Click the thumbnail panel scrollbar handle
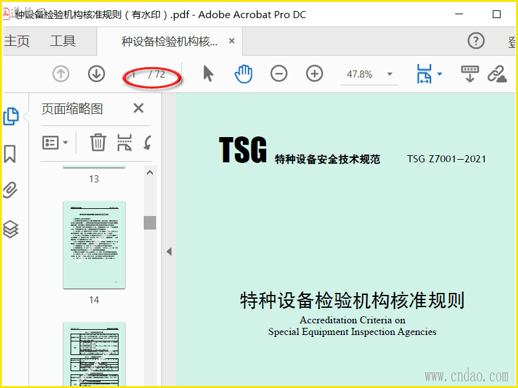The height and width of the screenshot is (388, 518). (150, 222)
